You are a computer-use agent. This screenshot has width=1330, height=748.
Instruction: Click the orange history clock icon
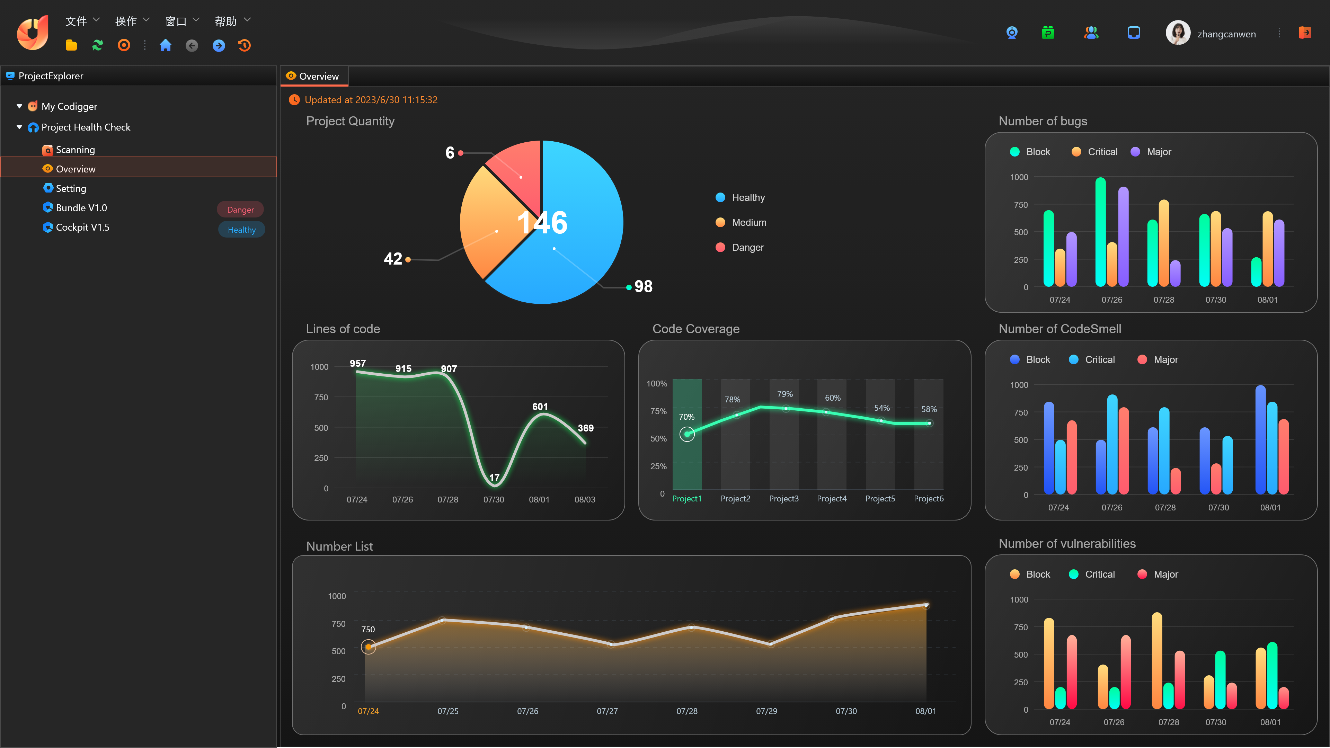click(x=245, y=45)
